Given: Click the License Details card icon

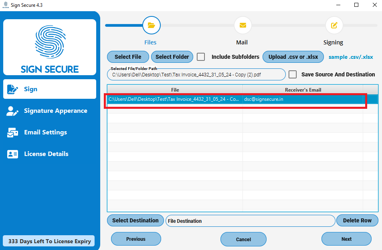Looking at the screenshot, I should 13,154.
